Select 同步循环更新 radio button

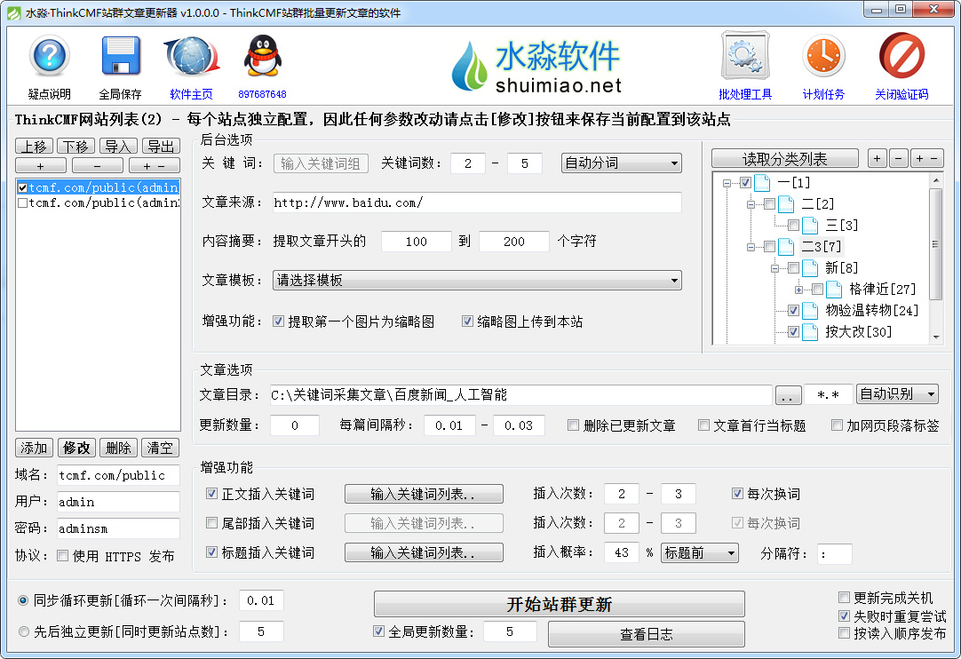[23, 600]
